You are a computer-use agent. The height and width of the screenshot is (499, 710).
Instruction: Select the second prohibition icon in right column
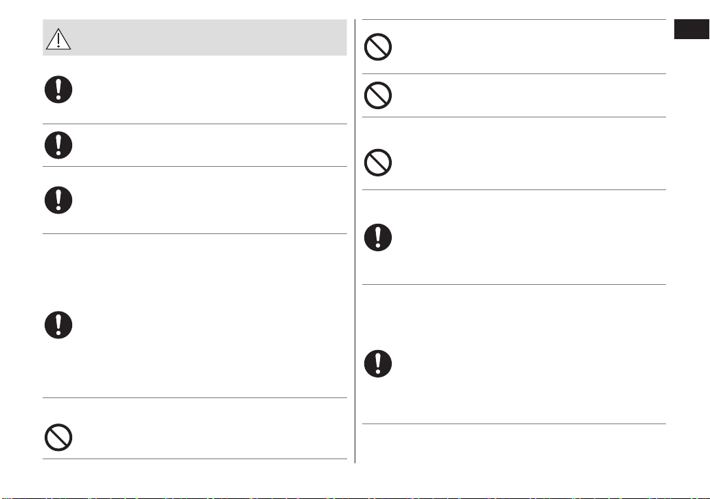pyautogui.click(x=378, y=95)
